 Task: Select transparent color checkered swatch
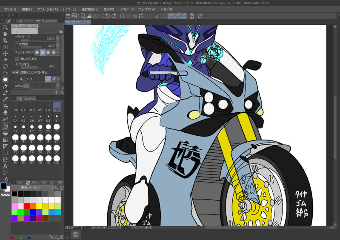pyautogui.click(x=6, y=195)
